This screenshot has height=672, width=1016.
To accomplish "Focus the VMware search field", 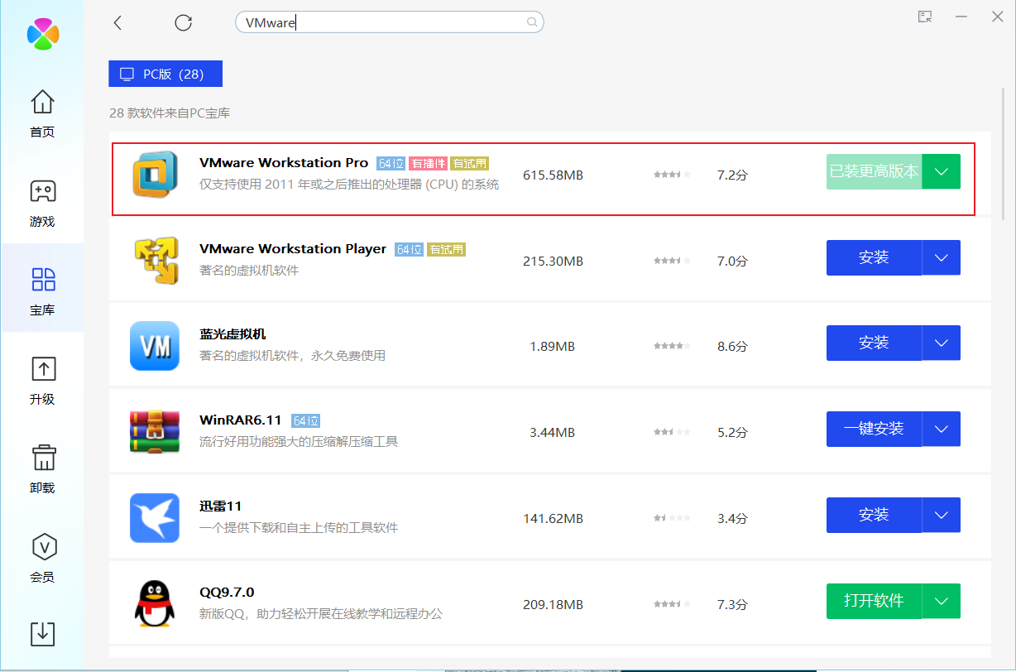I will click(x=390, y=23).
